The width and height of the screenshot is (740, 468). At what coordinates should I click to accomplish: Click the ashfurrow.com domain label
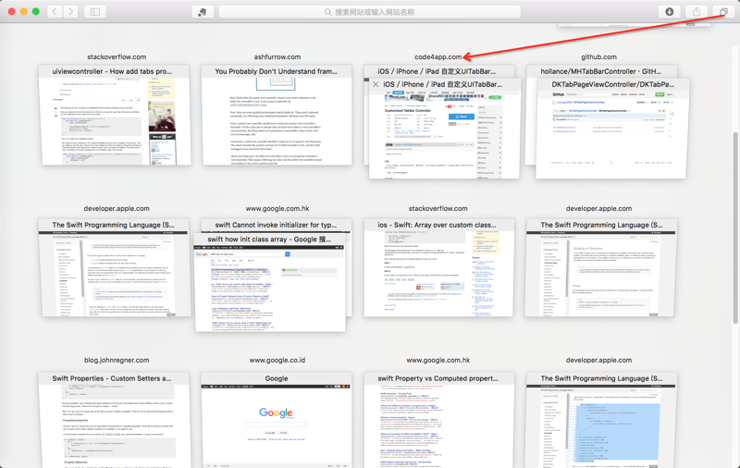point(277,56)
